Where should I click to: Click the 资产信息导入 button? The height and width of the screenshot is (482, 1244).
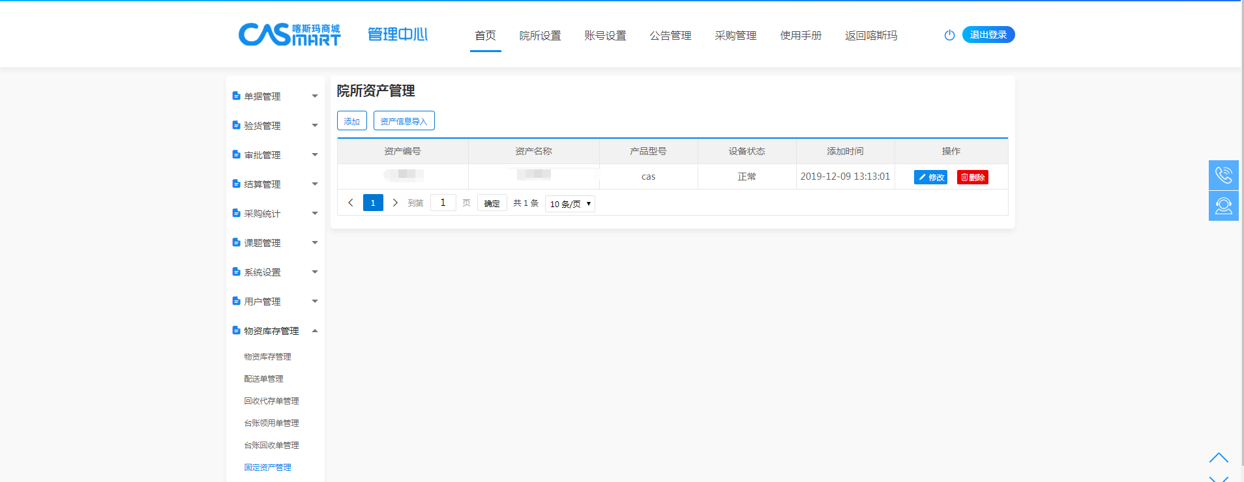(404, 121)
